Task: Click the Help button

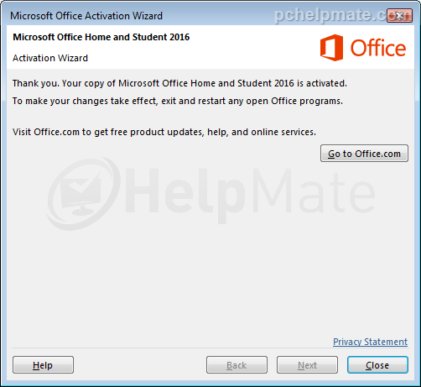Action: click(43, 365)
